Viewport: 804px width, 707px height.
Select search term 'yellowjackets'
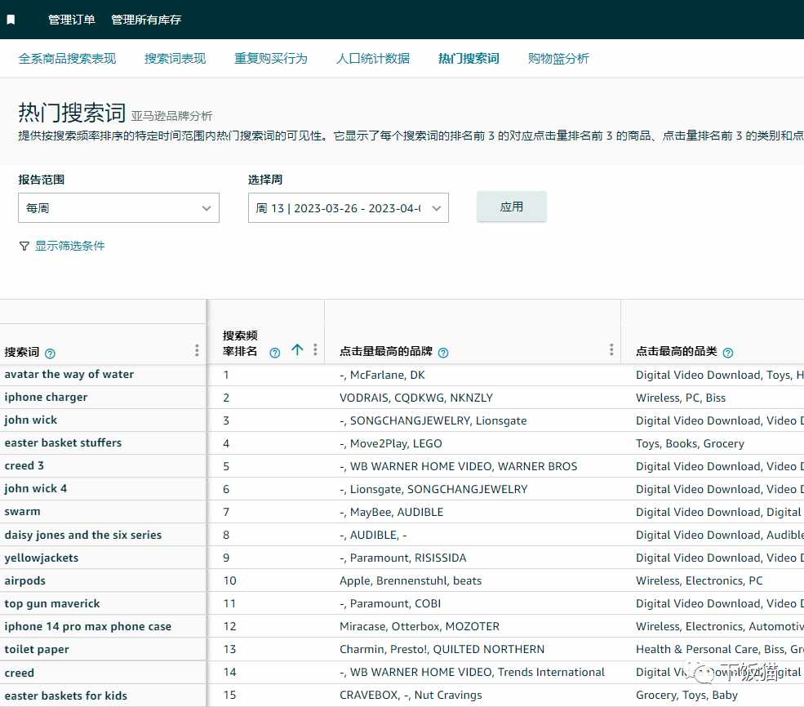[x=42, y=558]
